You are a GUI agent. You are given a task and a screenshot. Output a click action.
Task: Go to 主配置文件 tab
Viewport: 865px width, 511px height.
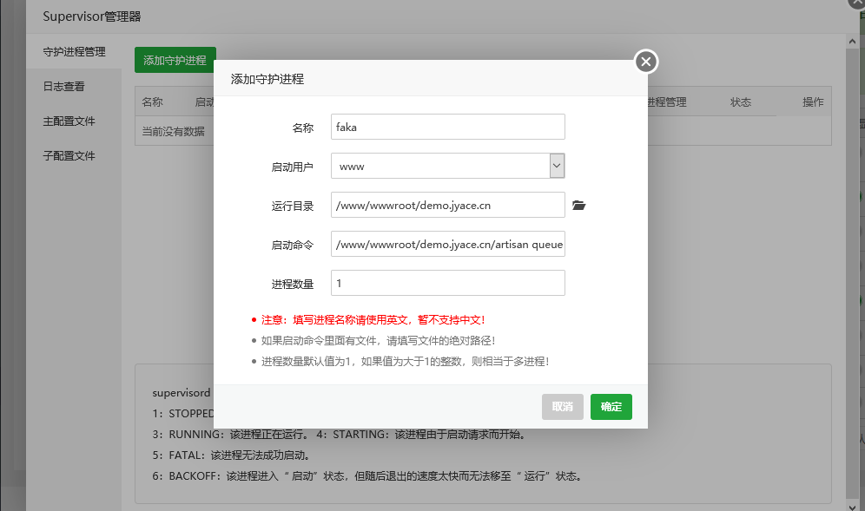point(69,121)
